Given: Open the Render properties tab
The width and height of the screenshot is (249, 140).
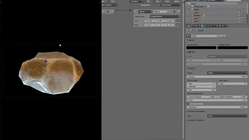Looking at the screenshot, I should tap(193, 26).
